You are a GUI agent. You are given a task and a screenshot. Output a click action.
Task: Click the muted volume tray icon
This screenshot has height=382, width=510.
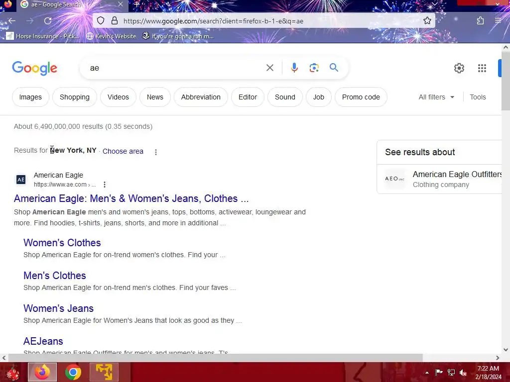coord(463,373)
